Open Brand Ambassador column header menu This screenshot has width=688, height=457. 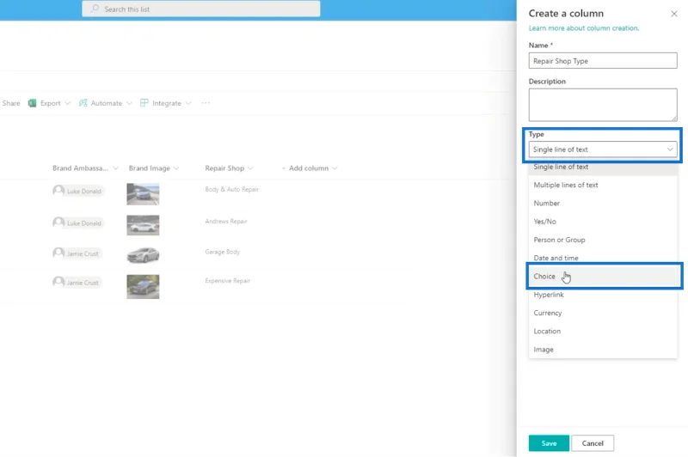(x=115, y=168)
